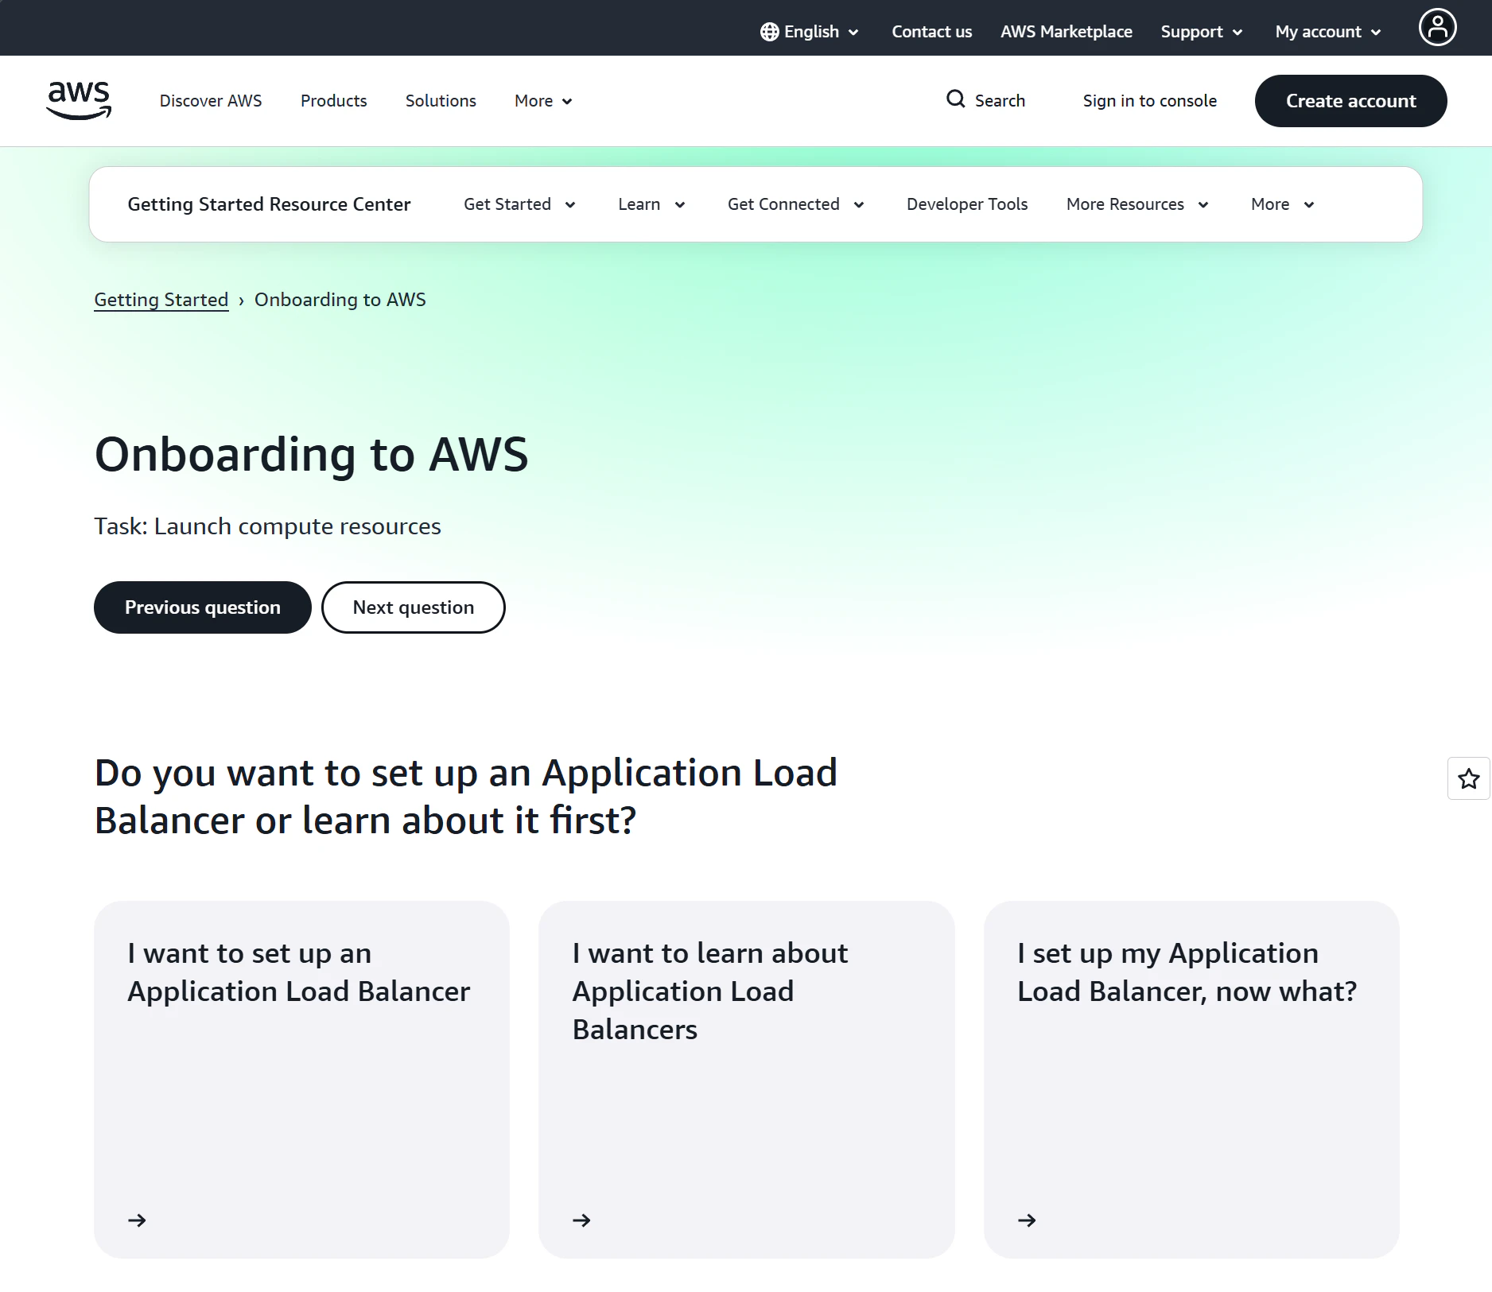Select 'I want to set up an Application Load Balancer' card
1492x1292 pixels.
(301, 1079)
